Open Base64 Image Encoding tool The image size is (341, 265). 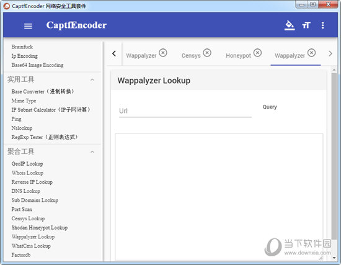(x=37, y=65)
